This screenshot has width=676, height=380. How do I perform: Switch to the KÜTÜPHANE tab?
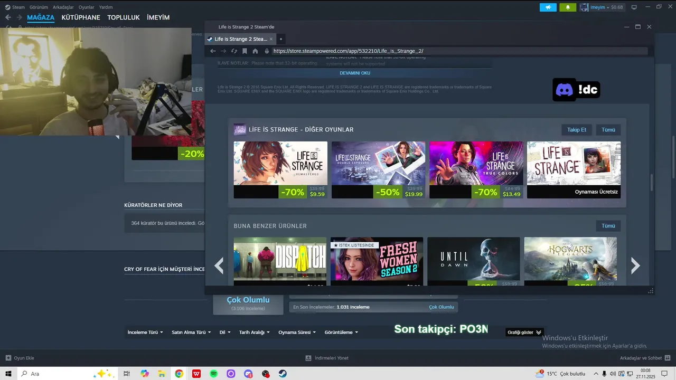(x=81, y=17)
